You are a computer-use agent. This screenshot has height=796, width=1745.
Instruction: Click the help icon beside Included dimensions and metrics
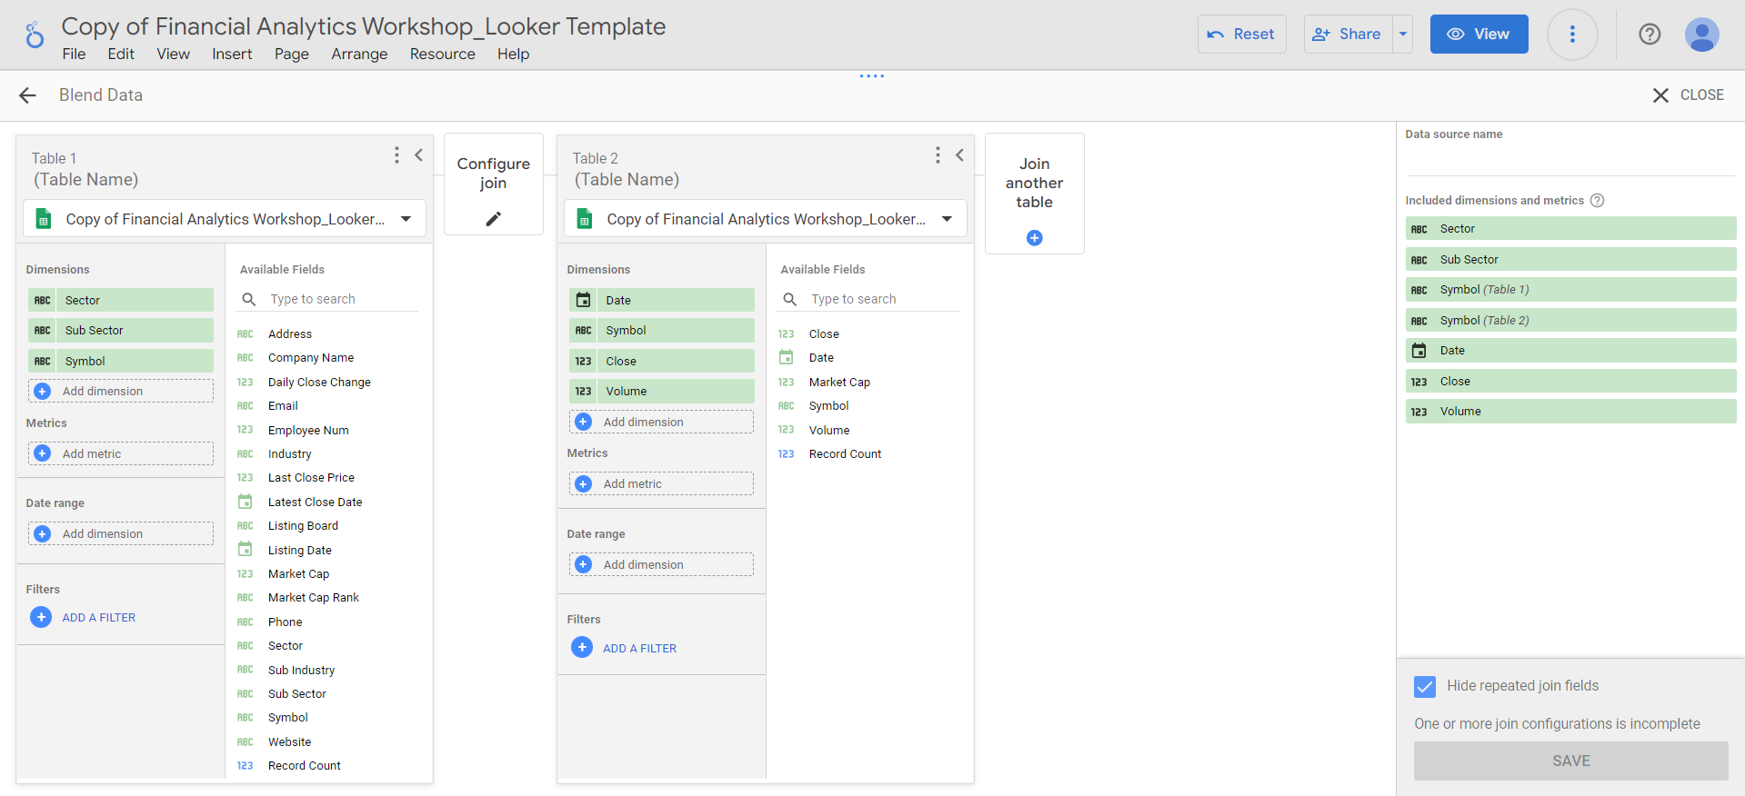(x=1597, y=200)
